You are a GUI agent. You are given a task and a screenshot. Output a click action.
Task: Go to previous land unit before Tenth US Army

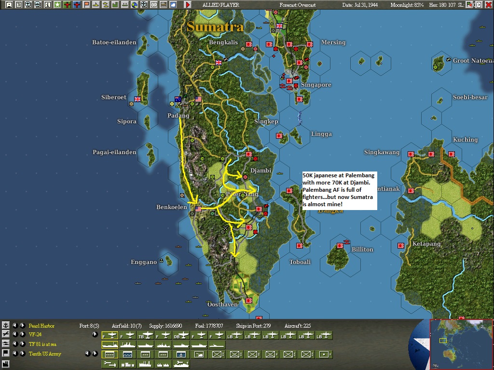pyautogui.click(x=15, y=353)
